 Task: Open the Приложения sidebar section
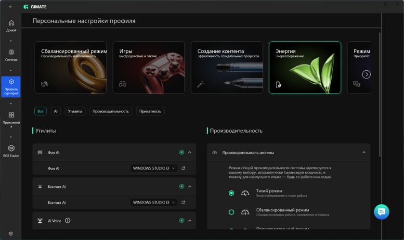(x=11, y=120)
